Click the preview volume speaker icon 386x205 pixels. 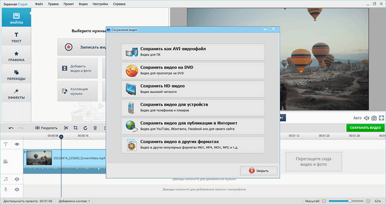click(x=367, y=118)
